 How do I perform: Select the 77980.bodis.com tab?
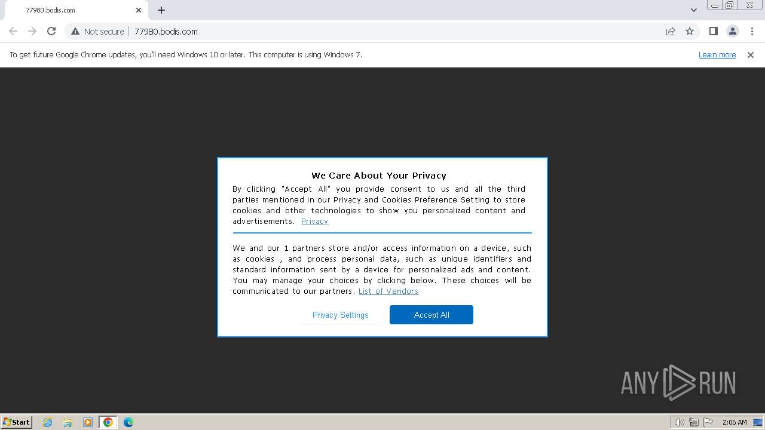click(78, 10)
